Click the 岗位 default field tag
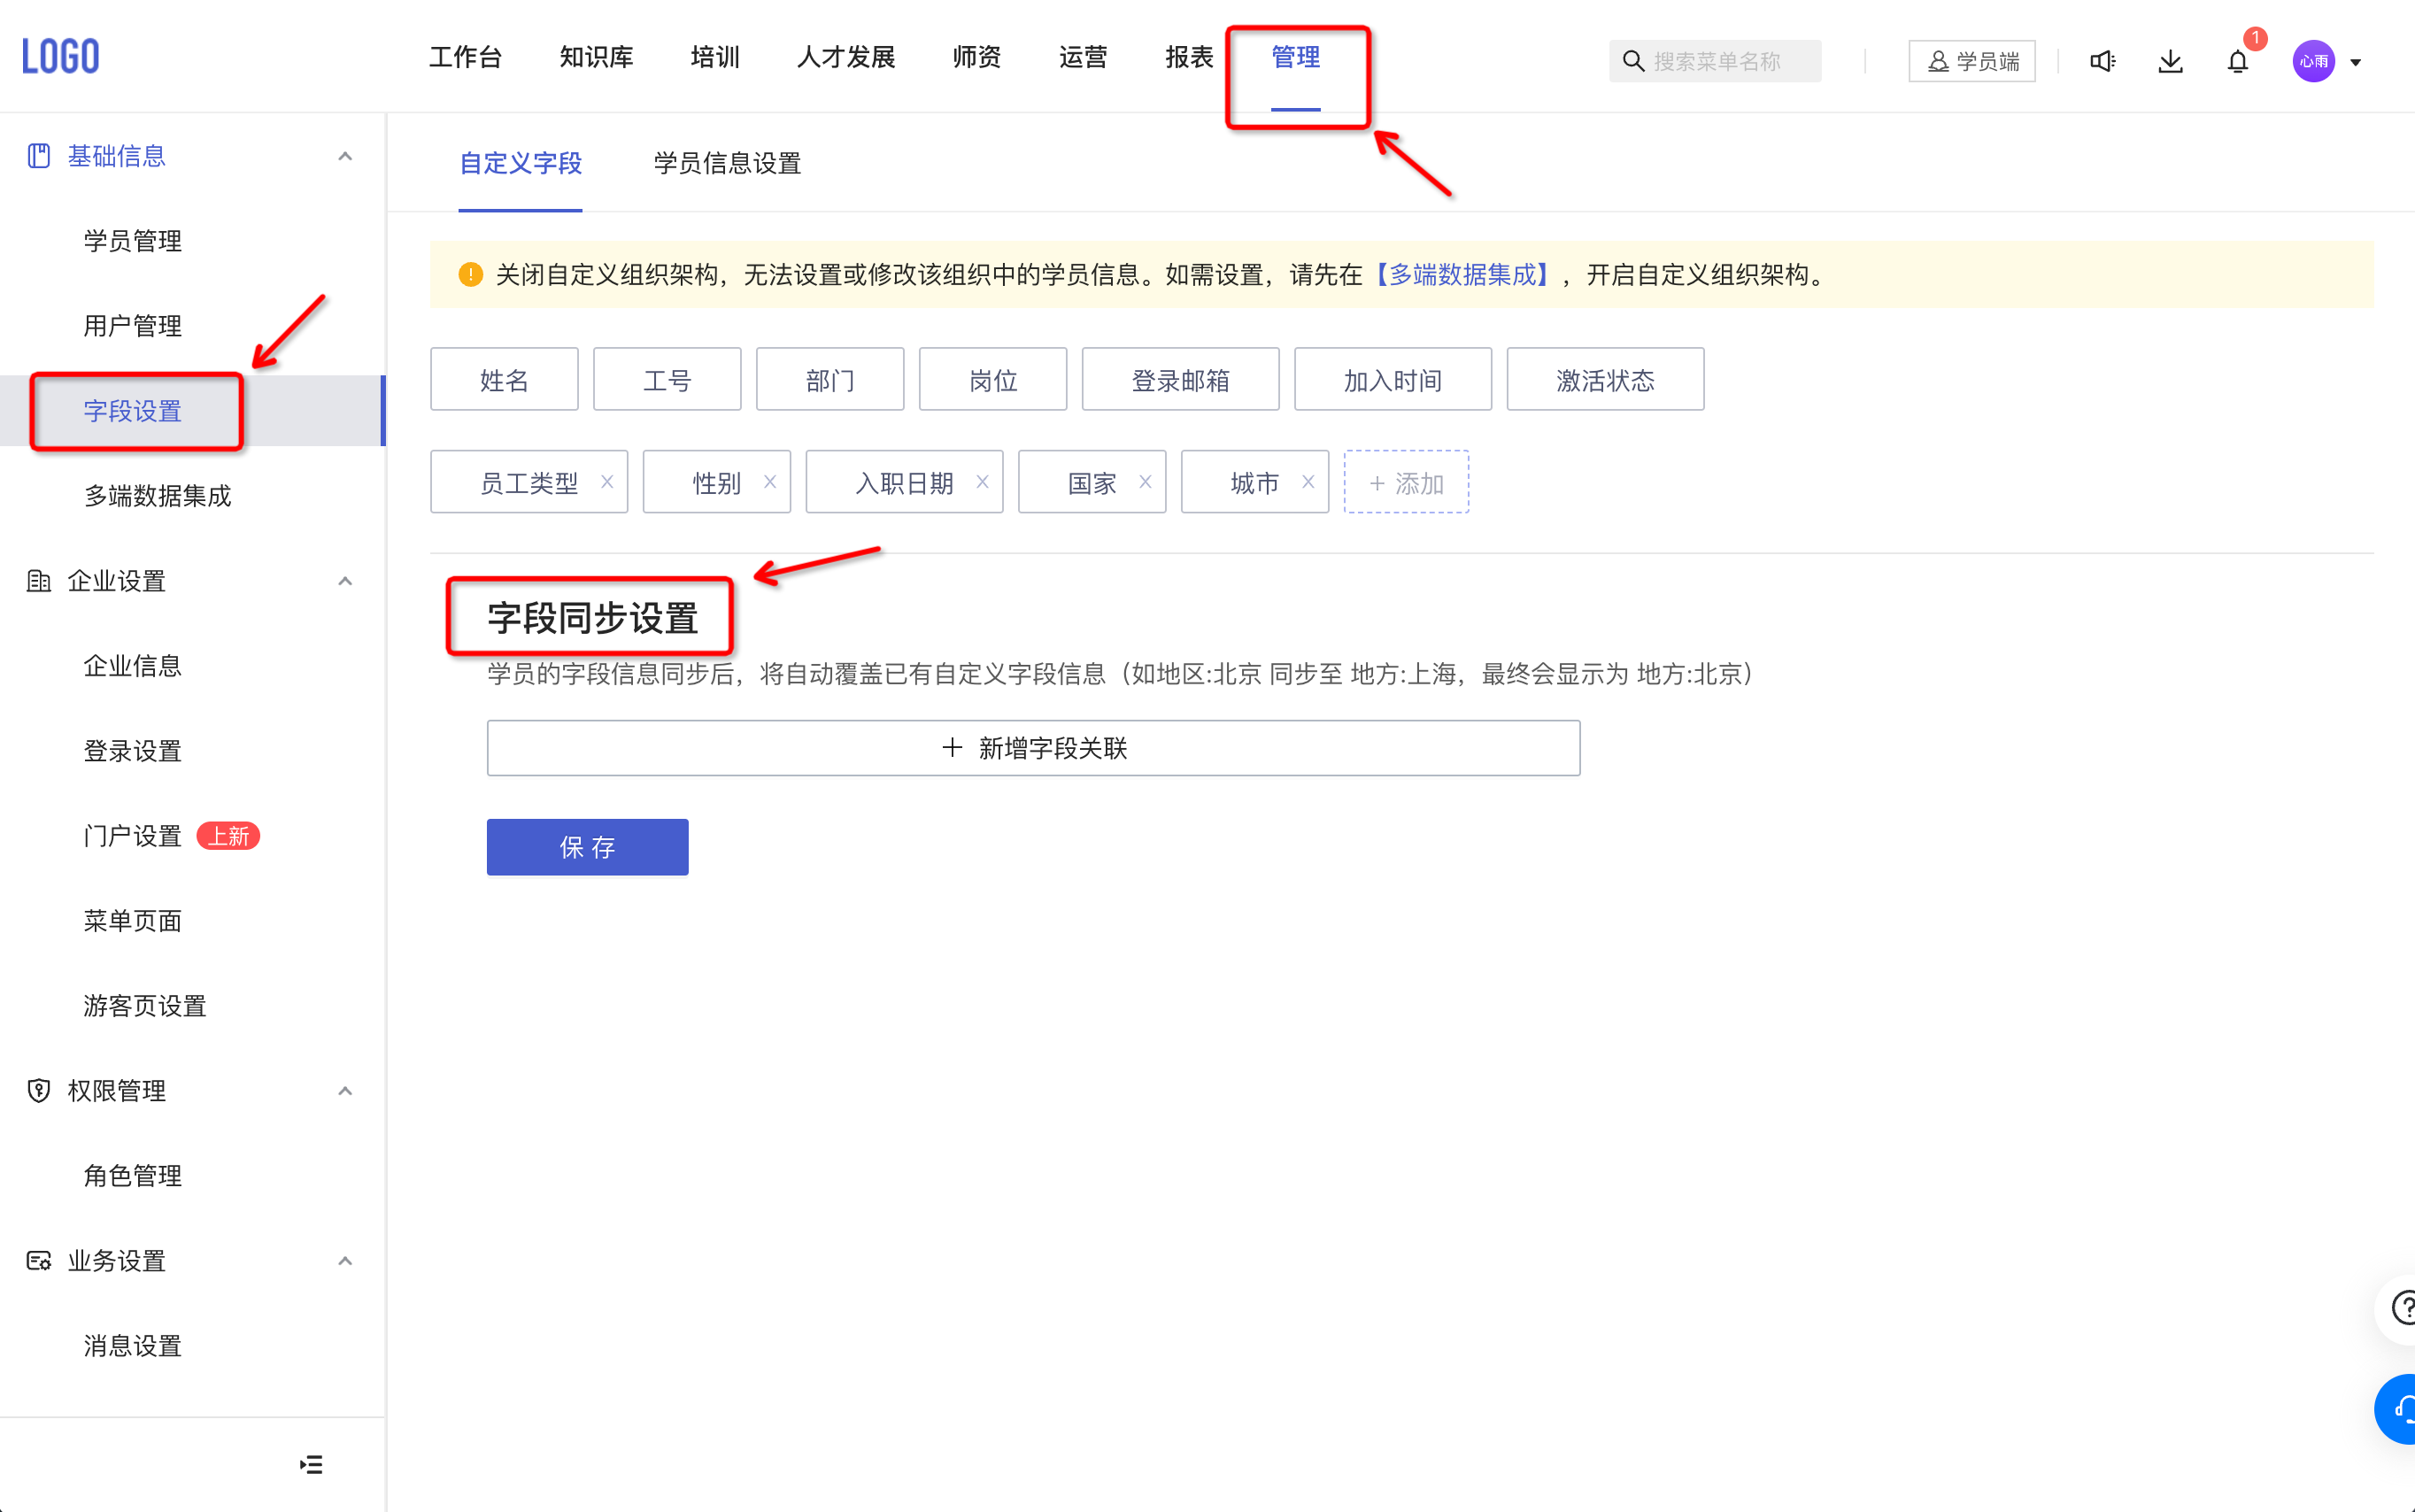This screenshot has height=1512, width=2415. 993,379
